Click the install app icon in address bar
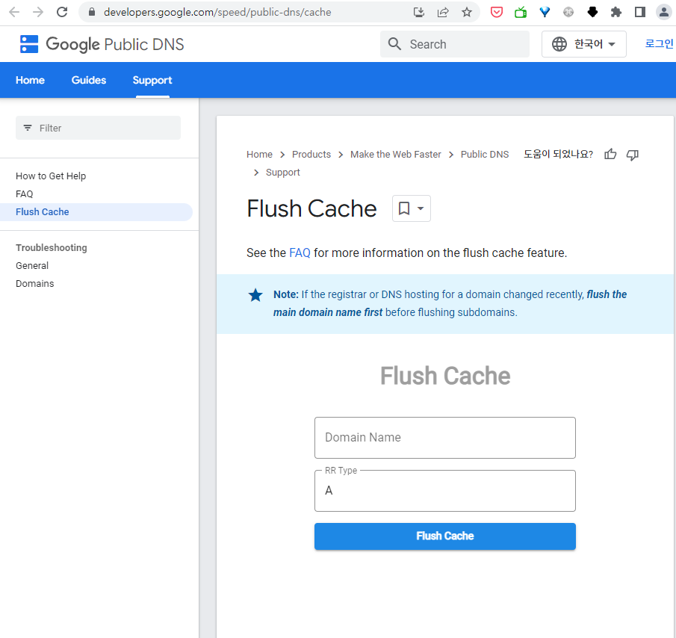Screen dimensions: 676x638 coord(418,12)
